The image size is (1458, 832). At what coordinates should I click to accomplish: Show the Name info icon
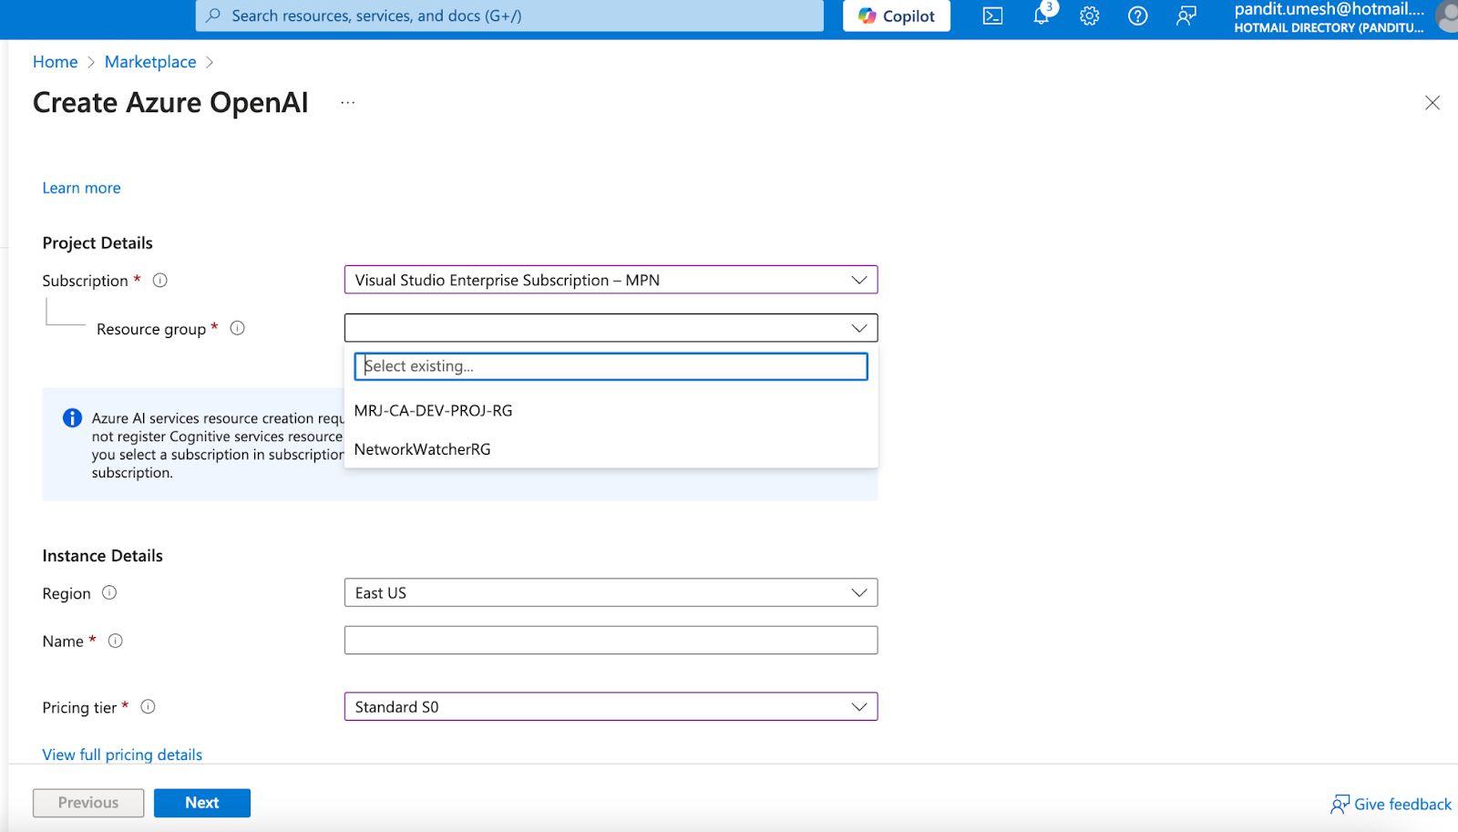(x=116, y=641)
